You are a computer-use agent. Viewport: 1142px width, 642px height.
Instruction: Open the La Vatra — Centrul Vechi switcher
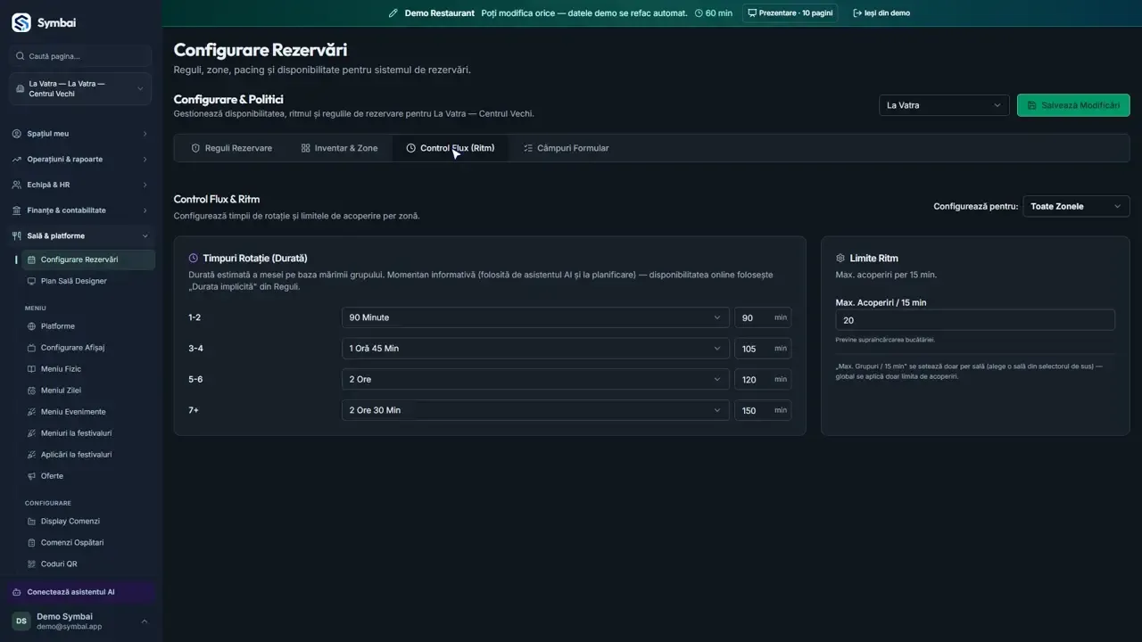[x=80, y=88]
